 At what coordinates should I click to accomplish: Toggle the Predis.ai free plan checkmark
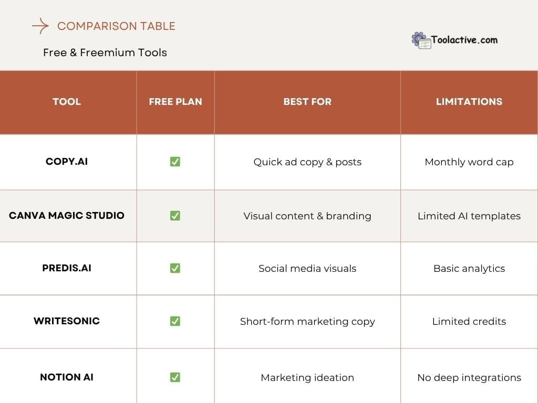click(x=175, y=268)
